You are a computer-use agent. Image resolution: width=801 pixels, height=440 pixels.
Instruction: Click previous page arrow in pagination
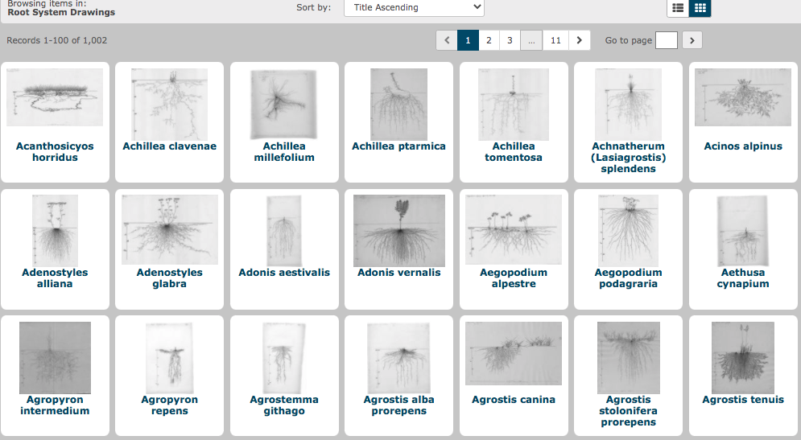[x=447, y=40]
